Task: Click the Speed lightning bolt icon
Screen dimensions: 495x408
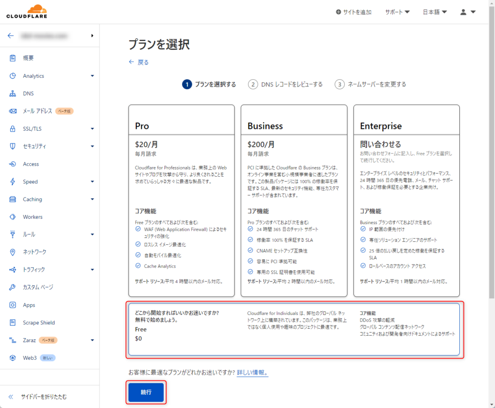Action: [13, 182]
